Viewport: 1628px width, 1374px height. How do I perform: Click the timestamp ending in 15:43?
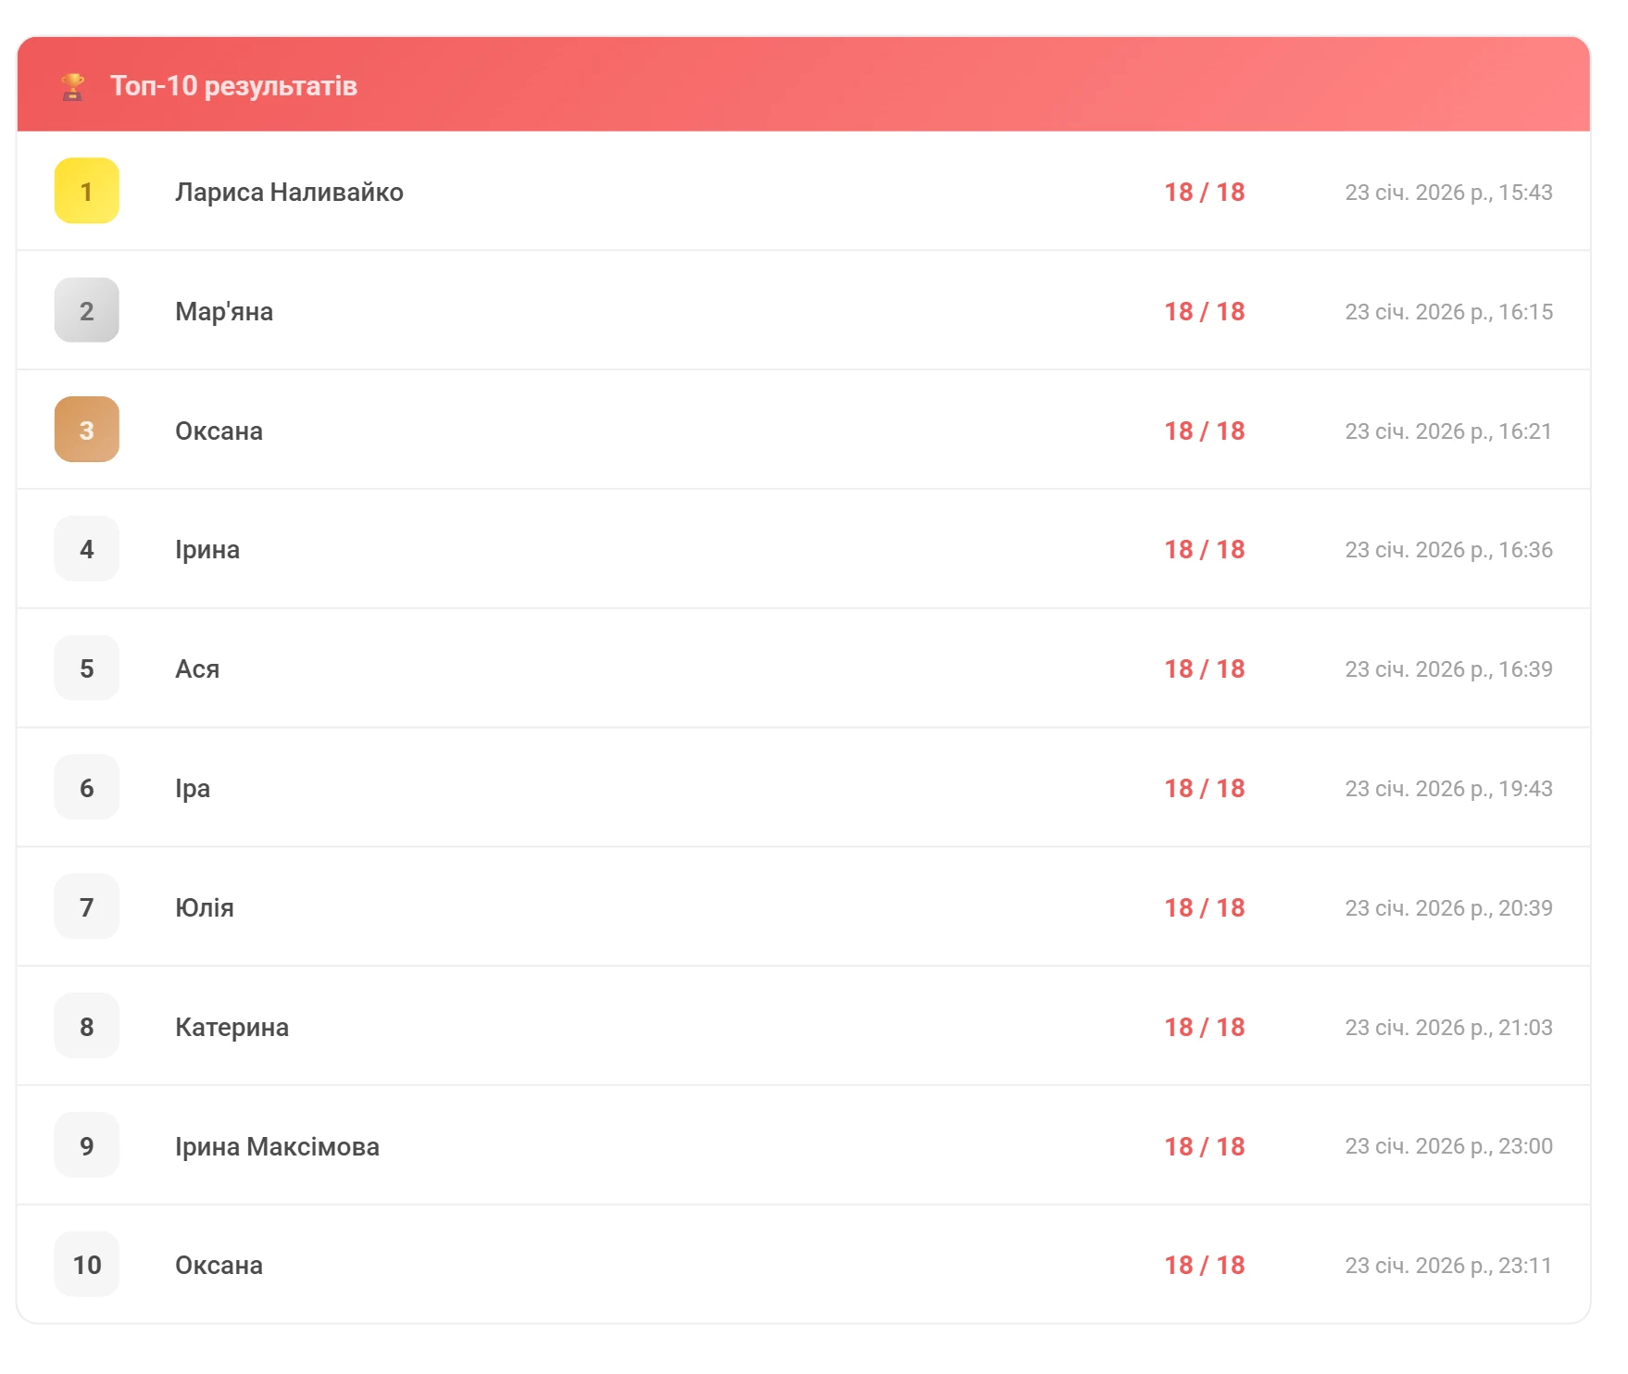coord(1448,192)
